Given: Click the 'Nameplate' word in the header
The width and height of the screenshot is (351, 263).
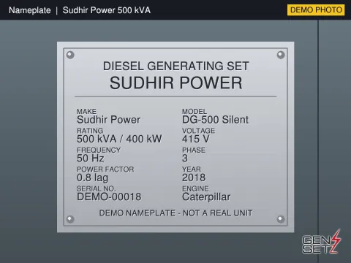Looking at the screenshot, I should [30, 10].
